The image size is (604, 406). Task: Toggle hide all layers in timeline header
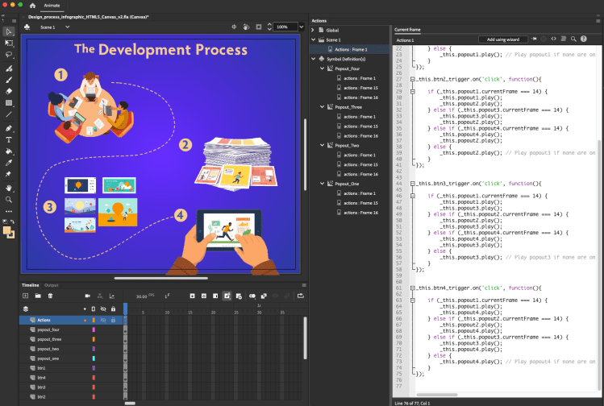[x=103, y=309]
